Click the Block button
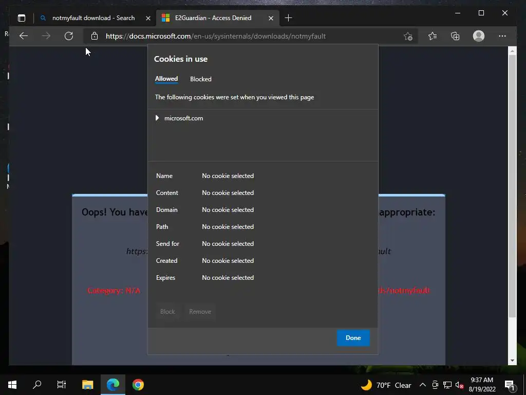This screenshot has height=395, width=526. click(167, 312)
